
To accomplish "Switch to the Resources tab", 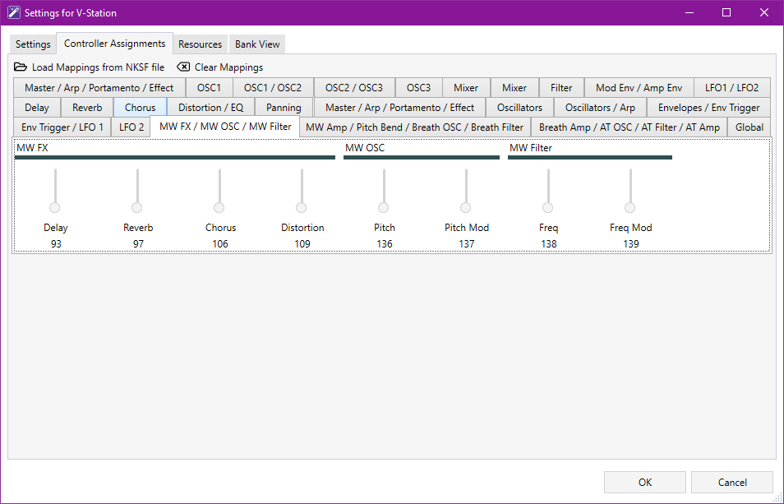I will point(200,44).
